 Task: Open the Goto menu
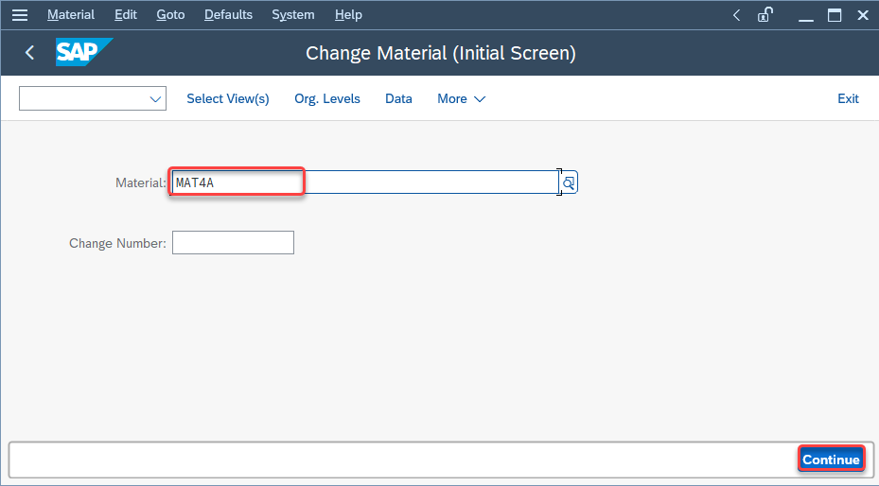tap(170, 15)
